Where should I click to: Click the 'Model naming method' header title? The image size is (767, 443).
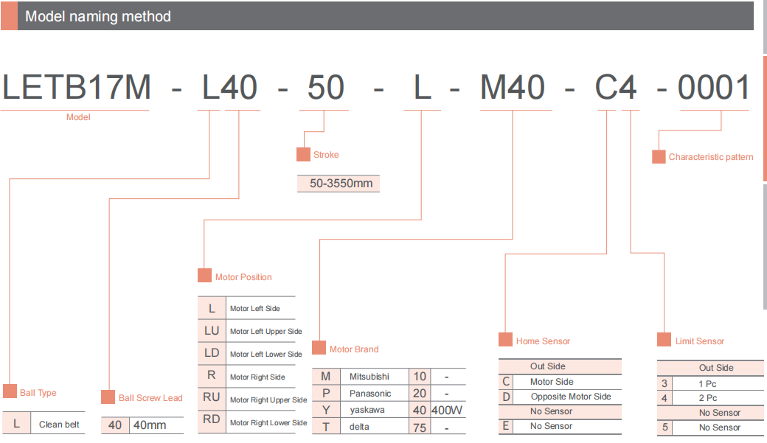pyautogui.click(x=98, y=16)
